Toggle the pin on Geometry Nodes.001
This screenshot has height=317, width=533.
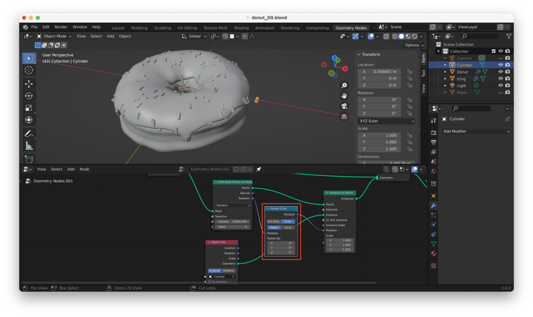coord(259,169)
